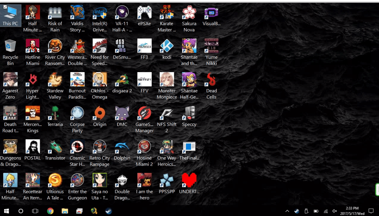Open I am the hero
The image size is (379, 216).
[145, 180]
